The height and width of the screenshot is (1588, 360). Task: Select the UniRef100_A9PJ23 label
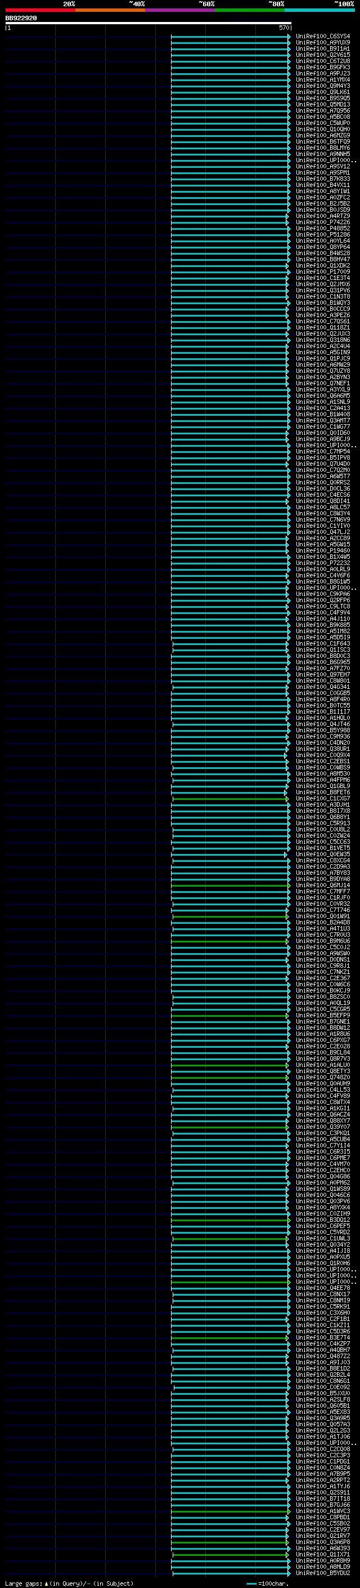pos(322,73)
